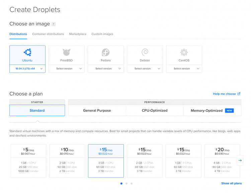
Task: Open the Ubuntu 18.04.3 (LTS) x64 version dropdown
Action: (27, 69)
